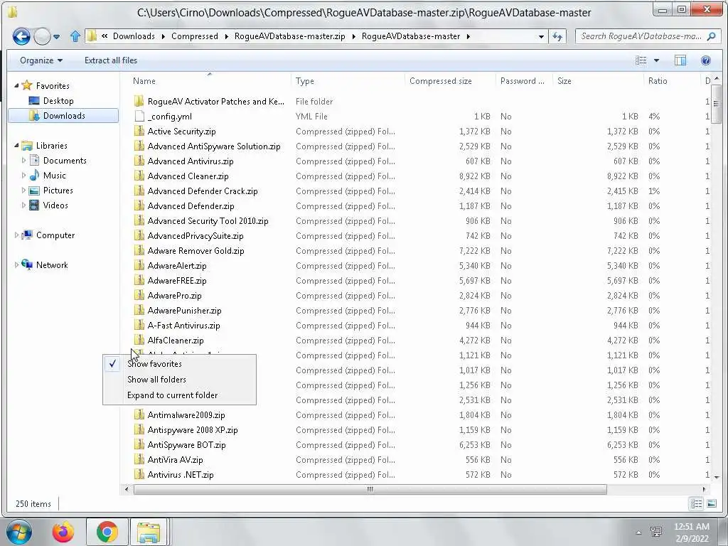728x546 pixels.
Task: Open the arrow after Compressed breadcrumb
Action: (226, 36)
